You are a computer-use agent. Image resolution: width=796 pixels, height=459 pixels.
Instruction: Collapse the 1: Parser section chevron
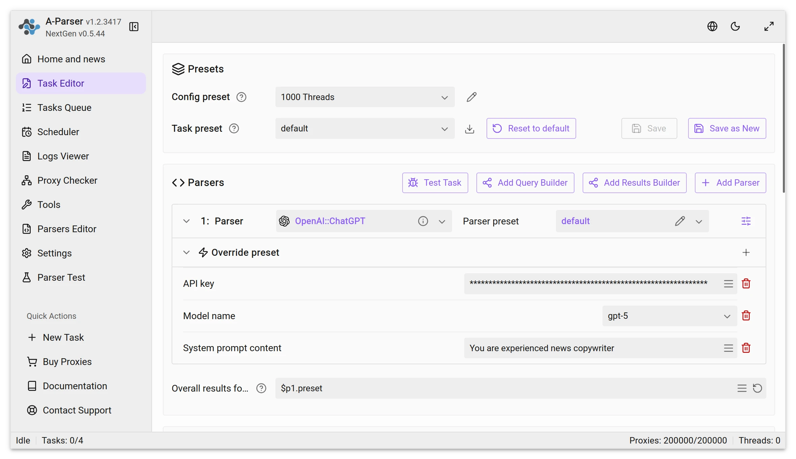click(186, 221)
